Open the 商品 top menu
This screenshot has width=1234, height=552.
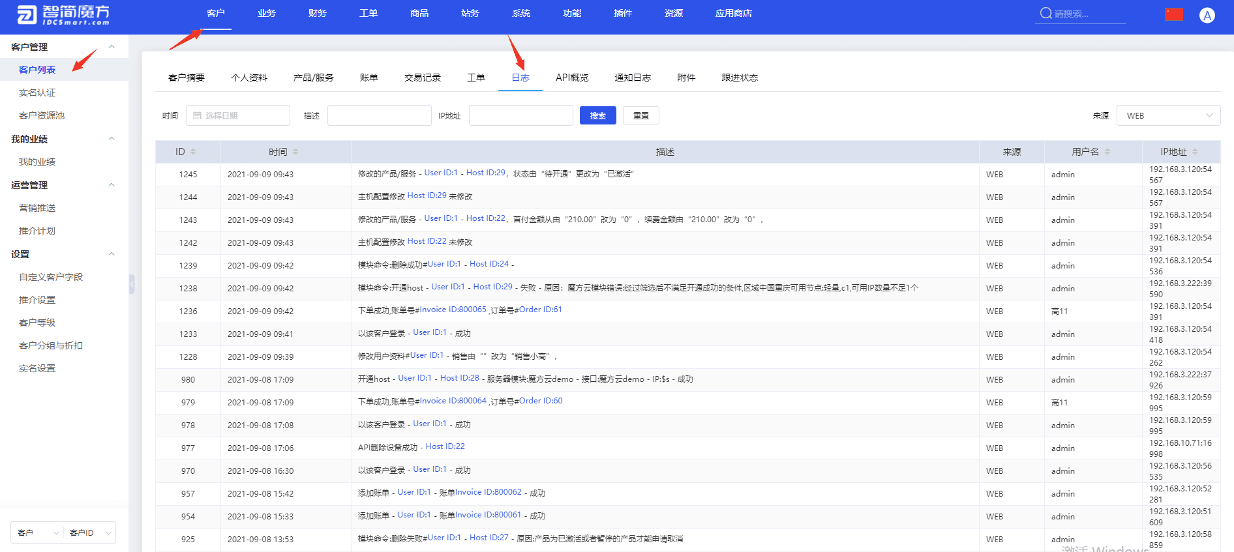click(419, 14)
